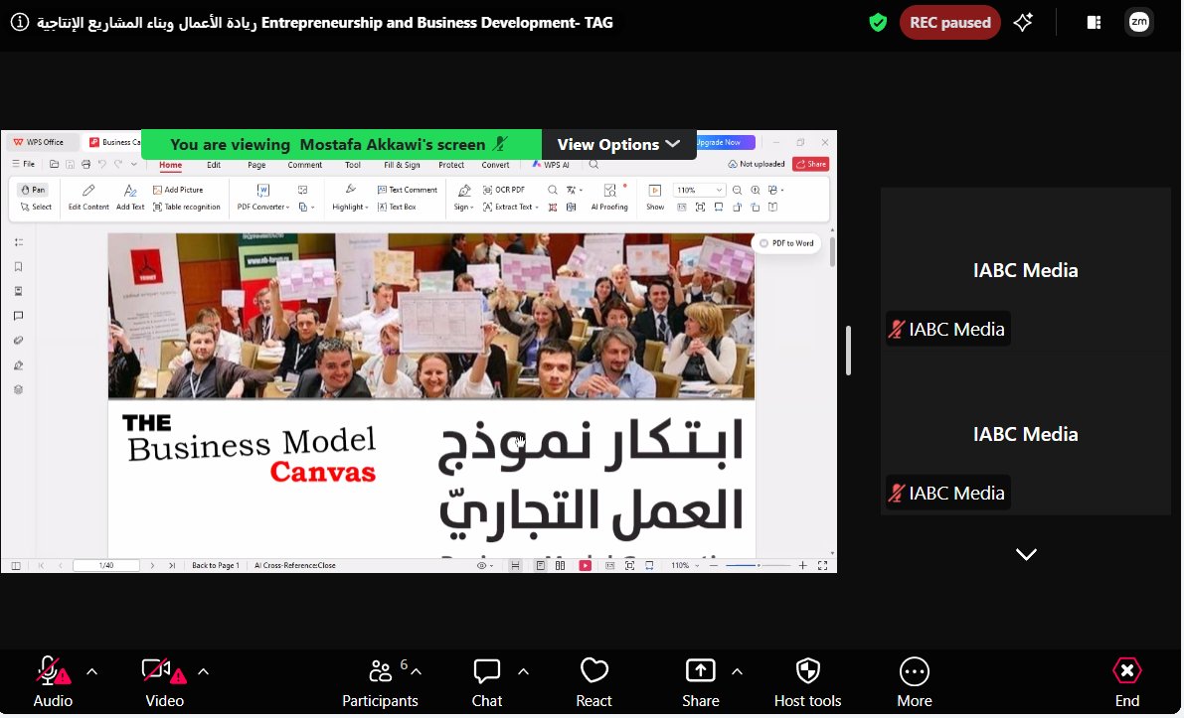Viewport: 1184px width, 718px height.
Task: Click Not uploaded cloud status
Action: (756, 164)
